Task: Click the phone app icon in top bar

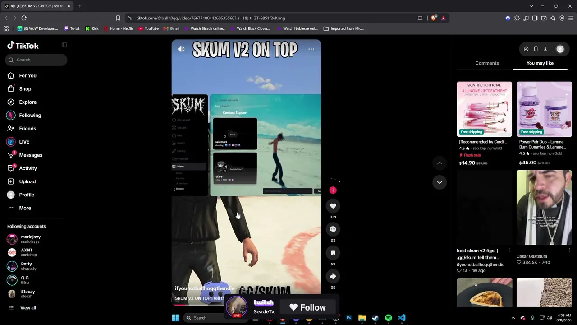Action: pos(536,49)
